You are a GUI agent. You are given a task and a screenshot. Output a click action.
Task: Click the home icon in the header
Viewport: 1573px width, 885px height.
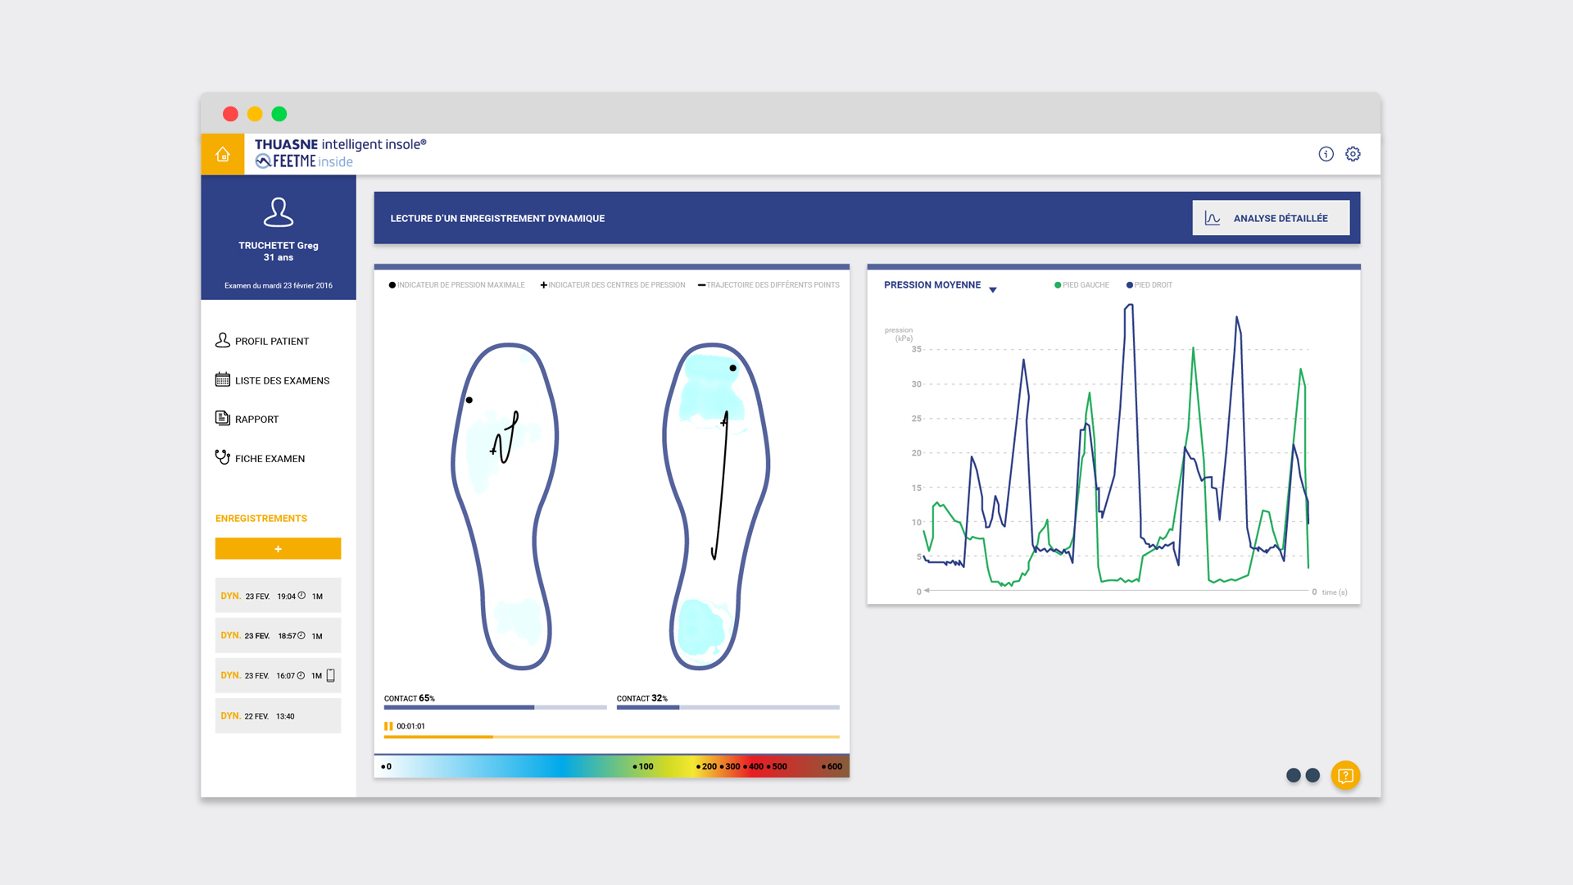click(222, 153)
